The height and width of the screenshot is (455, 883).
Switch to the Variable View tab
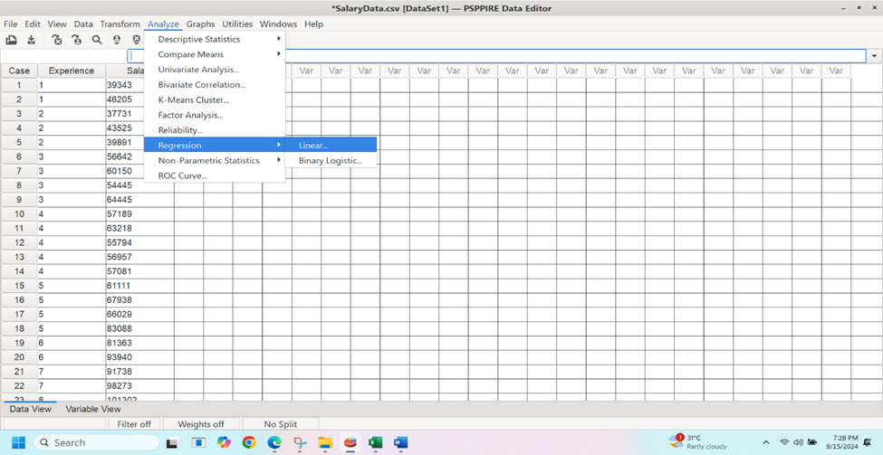click(93, 409)
